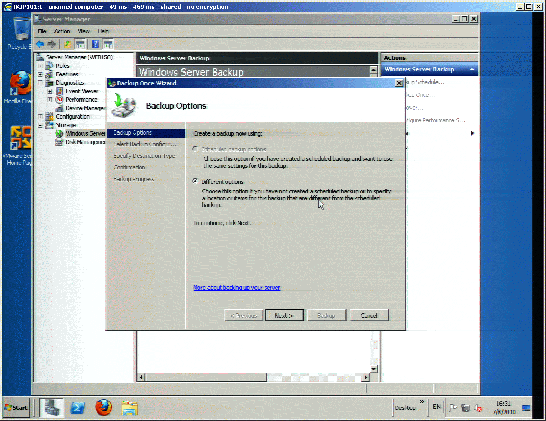Click the Backup button in wizard

click(326, 316)
